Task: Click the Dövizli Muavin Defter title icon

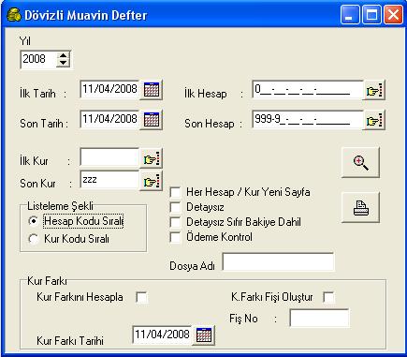Action: coord(14,15)
